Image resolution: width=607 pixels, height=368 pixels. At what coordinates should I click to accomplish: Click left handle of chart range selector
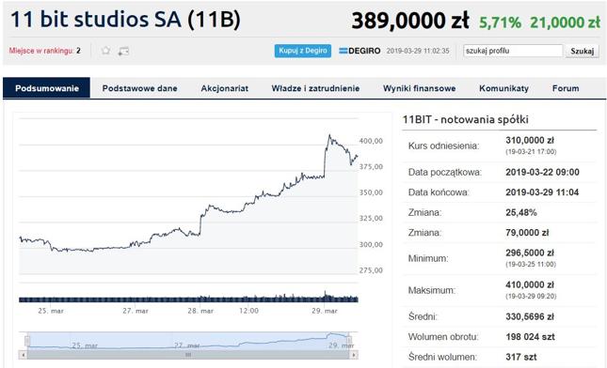click(x=27, y=341)
